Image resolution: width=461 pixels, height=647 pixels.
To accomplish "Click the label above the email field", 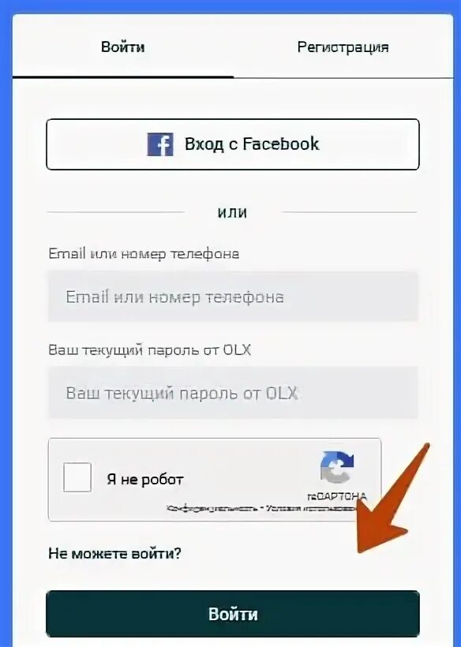I will [x=144, y=253].
